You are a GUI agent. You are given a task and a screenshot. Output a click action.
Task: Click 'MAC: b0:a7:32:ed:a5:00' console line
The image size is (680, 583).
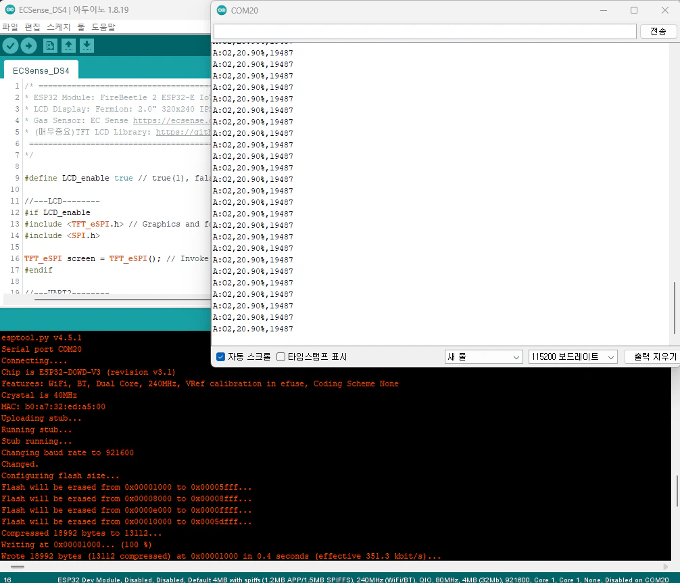click(53, 407)
